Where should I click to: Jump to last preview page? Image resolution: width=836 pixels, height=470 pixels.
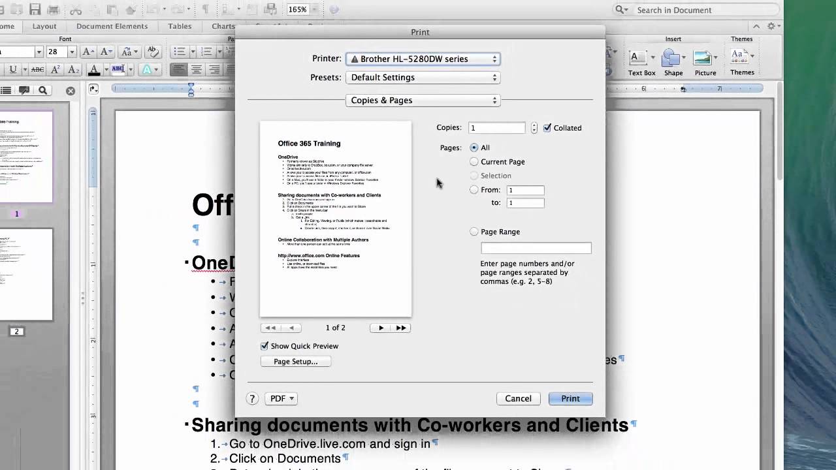(401, 328)
